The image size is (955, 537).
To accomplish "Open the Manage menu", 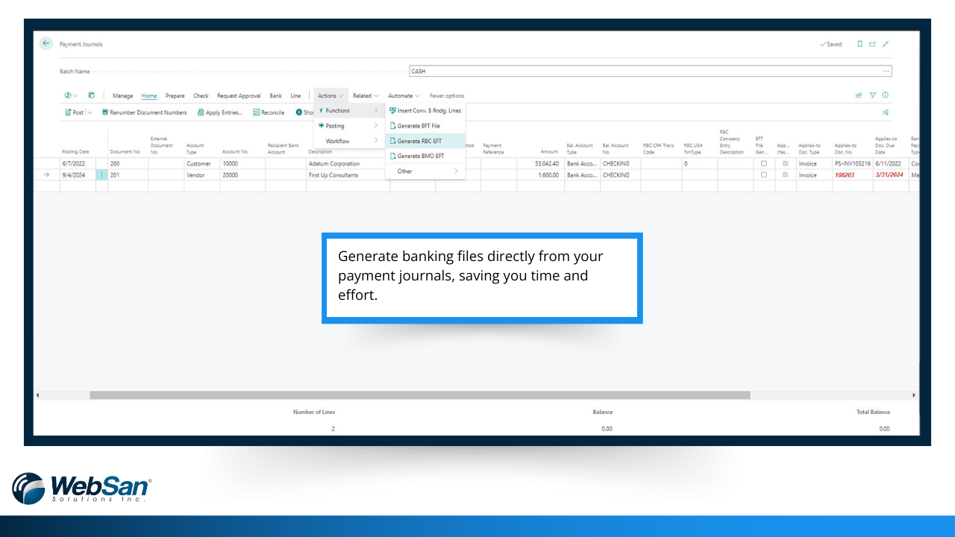I will (x=122, y=95).
